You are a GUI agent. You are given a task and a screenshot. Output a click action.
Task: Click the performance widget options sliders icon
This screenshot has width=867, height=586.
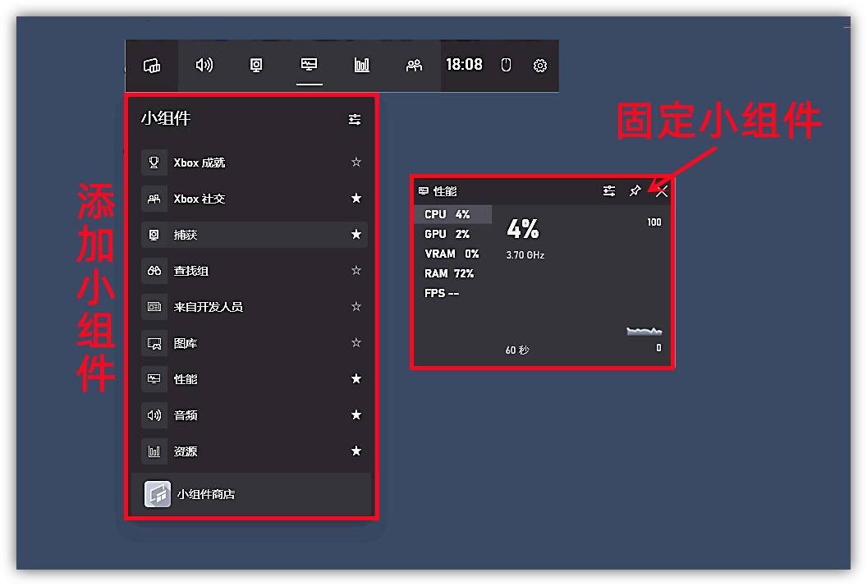(608, 191)
